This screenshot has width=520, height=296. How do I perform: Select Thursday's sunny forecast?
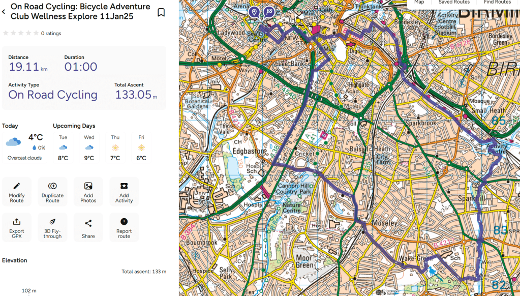115,148
